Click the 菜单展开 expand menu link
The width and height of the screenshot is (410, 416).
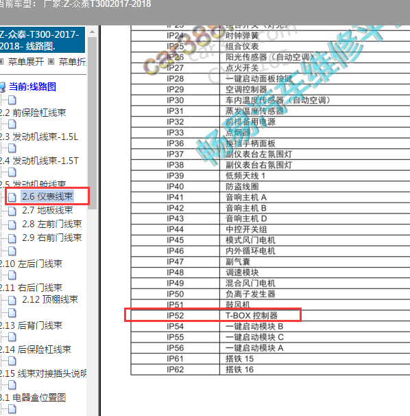click(x=26, y=62)
